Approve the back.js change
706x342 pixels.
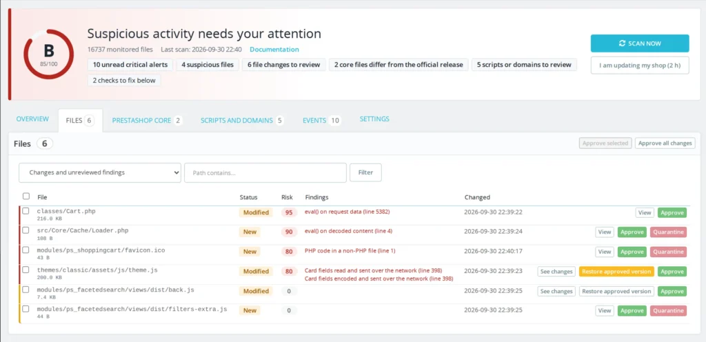click(x=672, y=291)
